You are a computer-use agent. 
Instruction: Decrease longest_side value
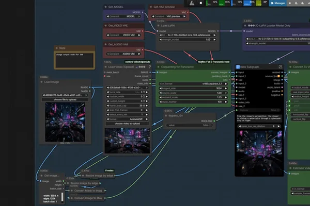click(x=161, y=88)
